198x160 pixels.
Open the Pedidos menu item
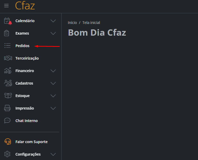pos(22,46)
